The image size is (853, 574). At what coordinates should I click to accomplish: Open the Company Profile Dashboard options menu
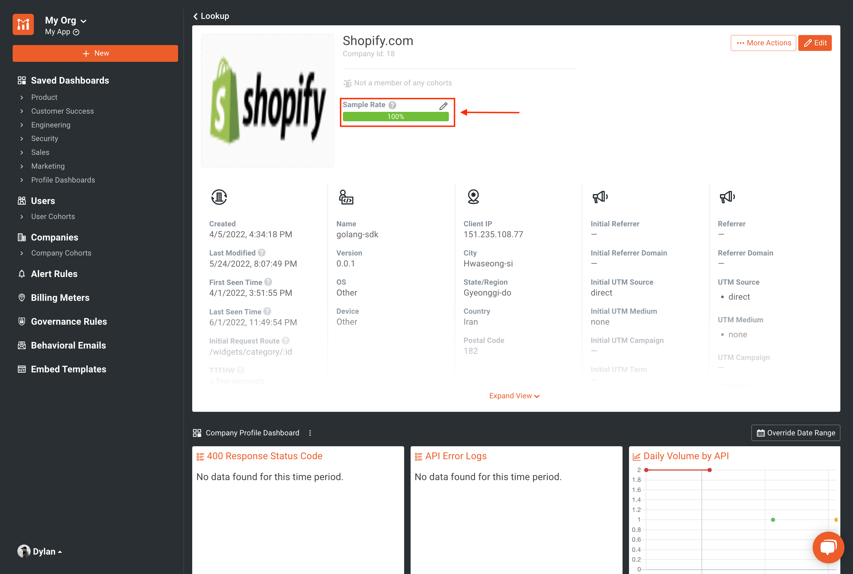click(x=310, y=433)
